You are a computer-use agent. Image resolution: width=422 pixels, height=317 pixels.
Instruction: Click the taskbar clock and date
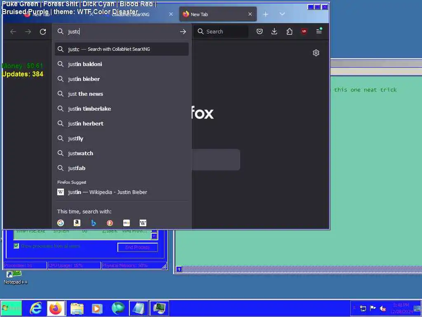pos(401,308)
